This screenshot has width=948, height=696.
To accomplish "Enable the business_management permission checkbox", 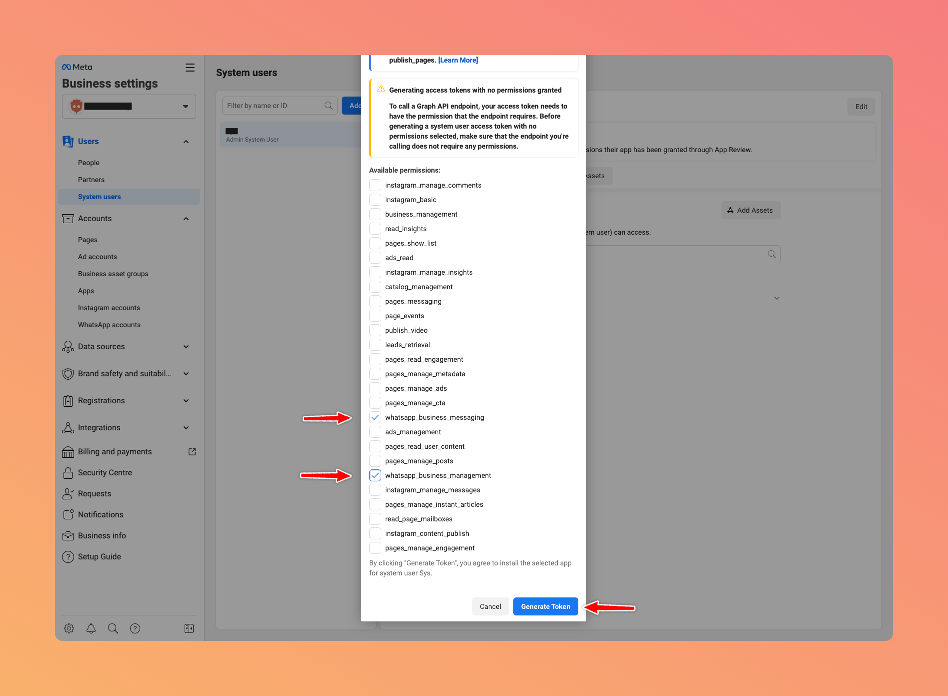I will tap(375, 214).
